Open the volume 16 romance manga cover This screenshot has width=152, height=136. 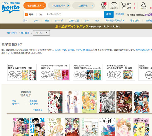tap(55, 102)
